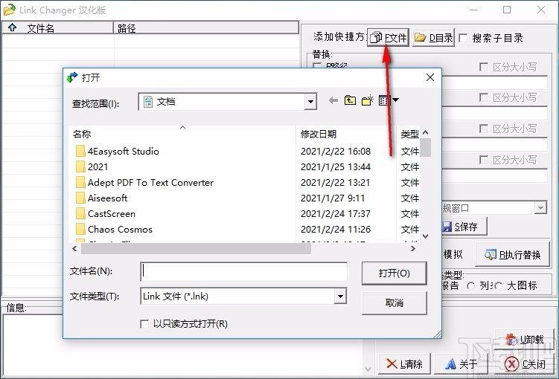Click the L清除 clear button
Viewport: 559px width, 379px height.
[404, 363]
